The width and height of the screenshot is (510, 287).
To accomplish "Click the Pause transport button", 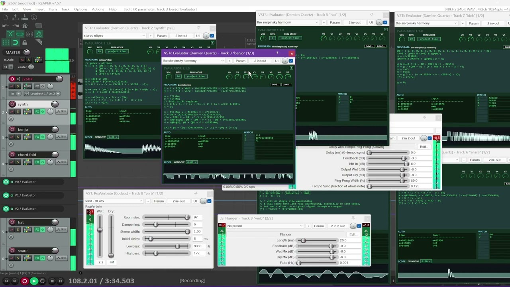I will click(61, 281).
